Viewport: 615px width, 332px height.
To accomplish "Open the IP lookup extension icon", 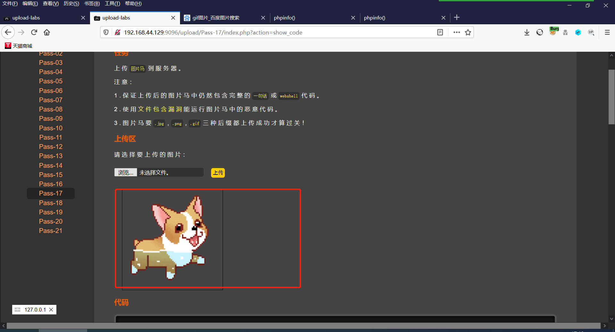I will (x=591, y=32).
